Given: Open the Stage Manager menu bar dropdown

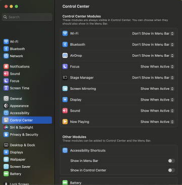Looking at the screenshot, I should coord(153,78).
